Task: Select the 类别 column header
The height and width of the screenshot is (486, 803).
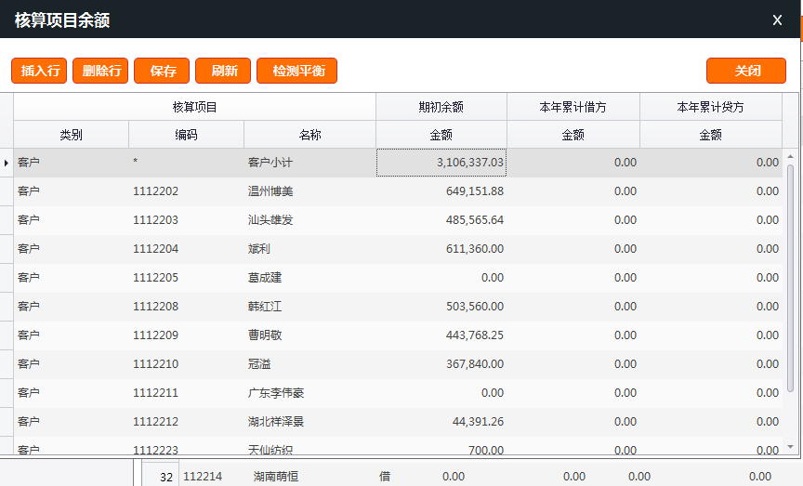Action: coord(71,135)
